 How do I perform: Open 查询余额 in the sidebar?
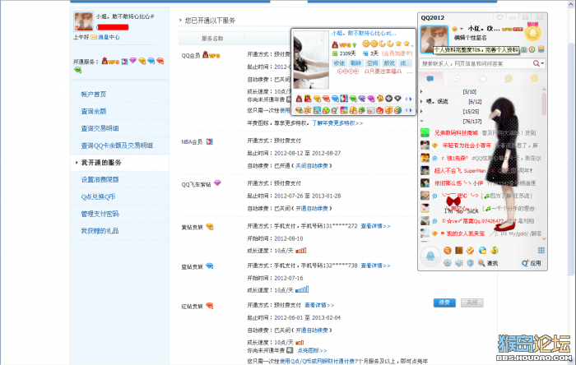[94, 111]
